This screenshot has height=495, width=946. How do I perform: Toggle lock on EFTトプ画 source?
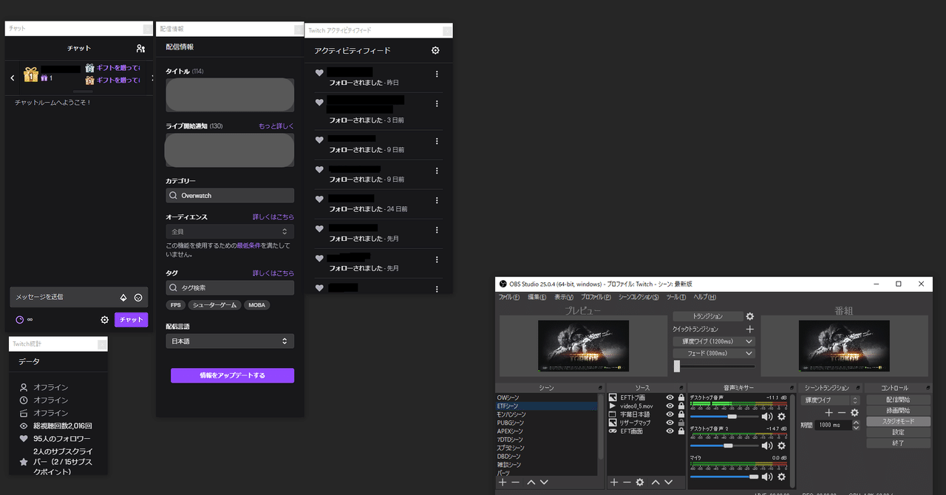[681, 397]
